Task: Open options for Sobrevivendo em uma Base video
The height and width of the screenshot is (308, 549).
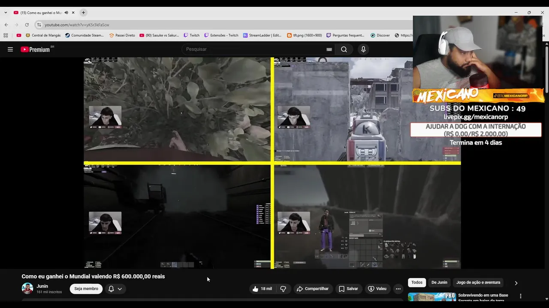Action: (521, 296)
